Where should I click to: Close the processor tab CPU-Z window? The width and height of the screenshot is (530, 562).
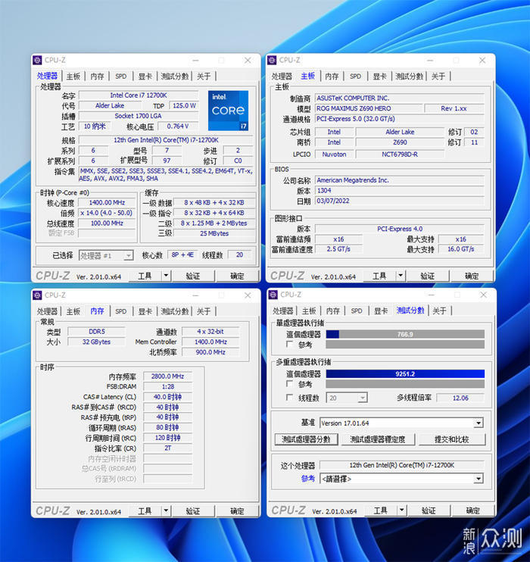(248, 61)
